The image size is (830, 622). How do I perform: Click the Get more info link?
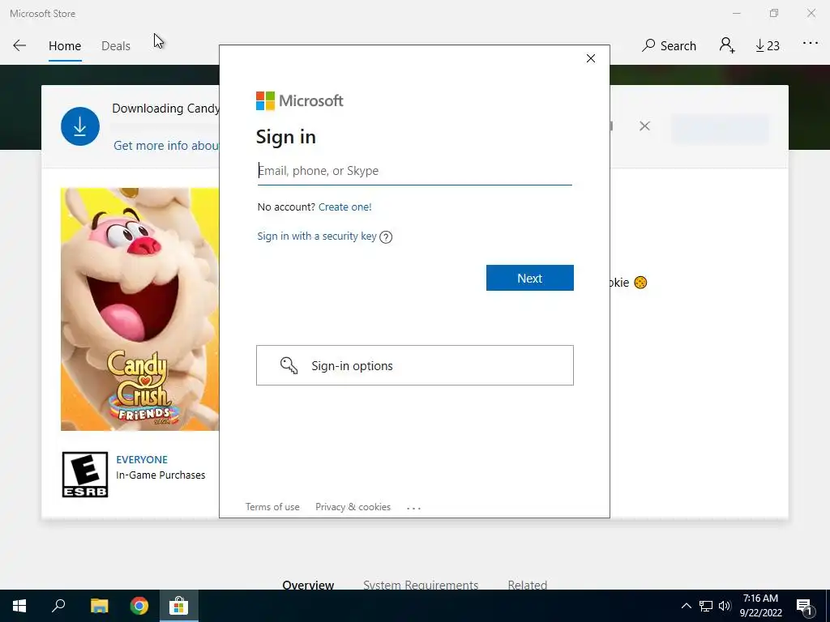(165, 146)
